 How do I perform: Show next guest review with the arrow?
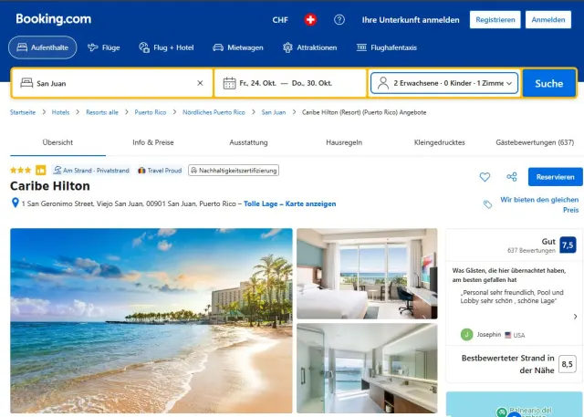575,317
